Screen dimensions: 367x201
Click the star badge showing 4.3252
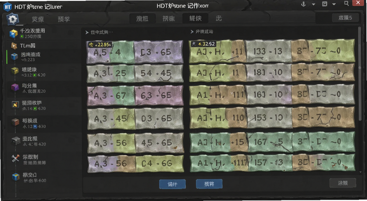click(203, 43)
